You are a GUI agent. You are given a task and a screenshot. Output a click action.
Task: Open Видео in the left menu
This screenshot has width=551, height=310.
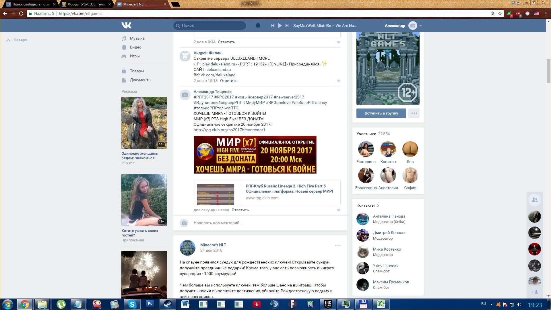135,47
